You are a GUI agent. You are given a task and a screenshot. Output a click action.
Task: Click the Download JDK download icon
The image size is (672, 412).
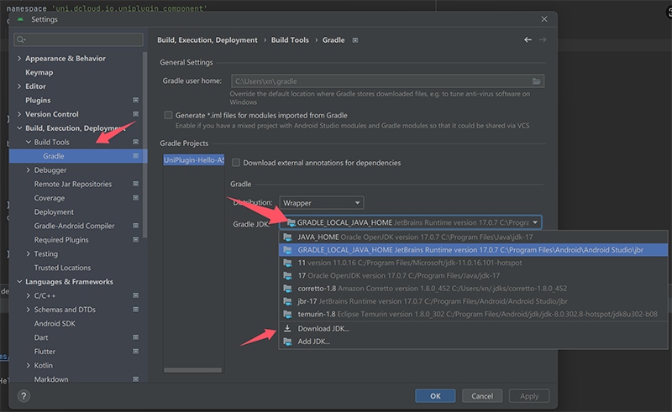pos(287,328)
